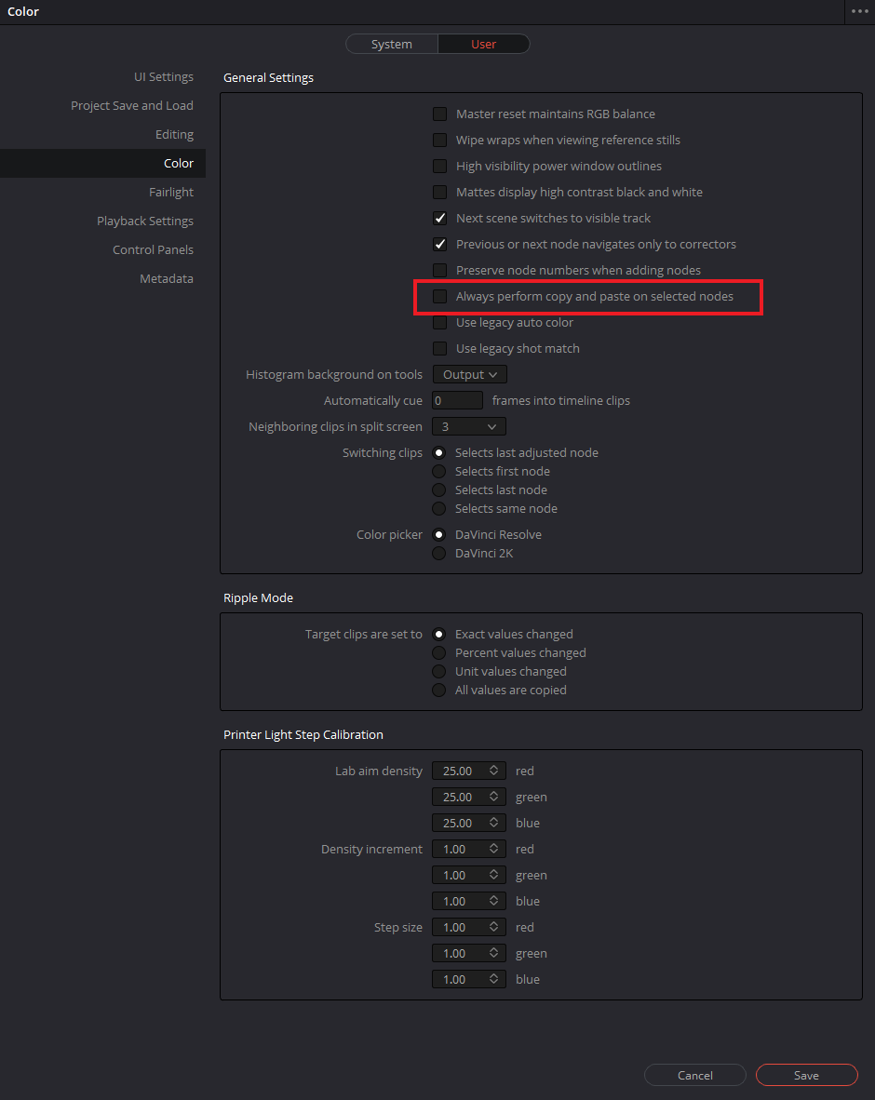Enable Wipe wraps when viewing reference stills
Screen dimensions: 875x1100
pos(440,140)
